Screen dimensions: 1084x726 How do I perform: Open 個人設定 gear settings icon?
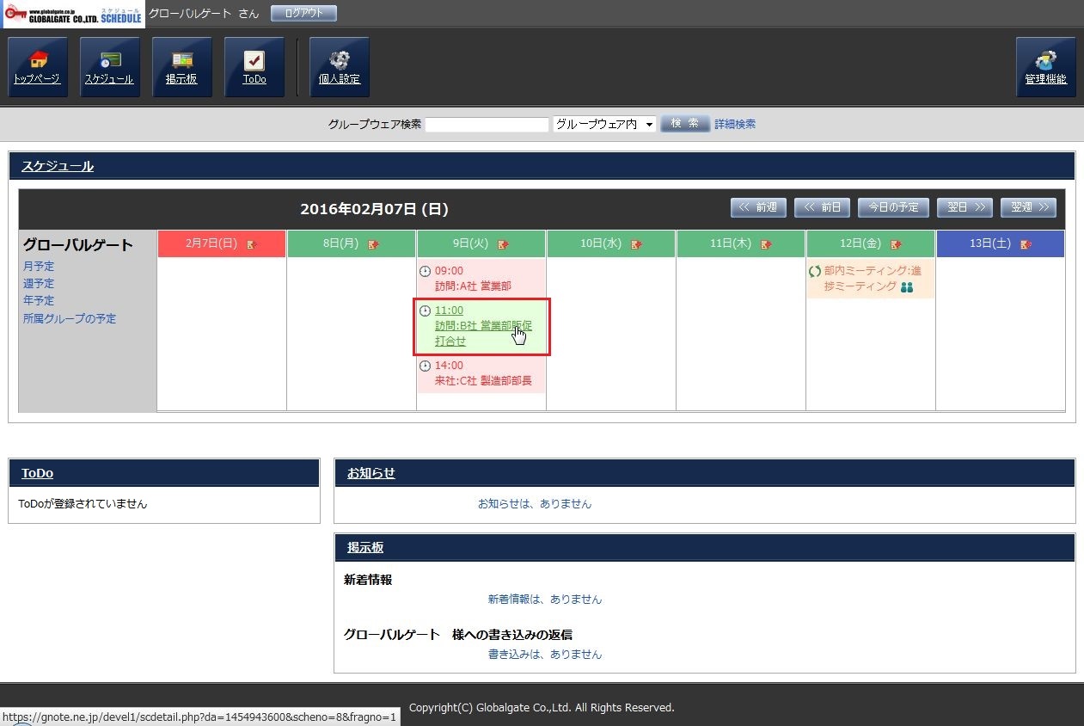point(339,67)
